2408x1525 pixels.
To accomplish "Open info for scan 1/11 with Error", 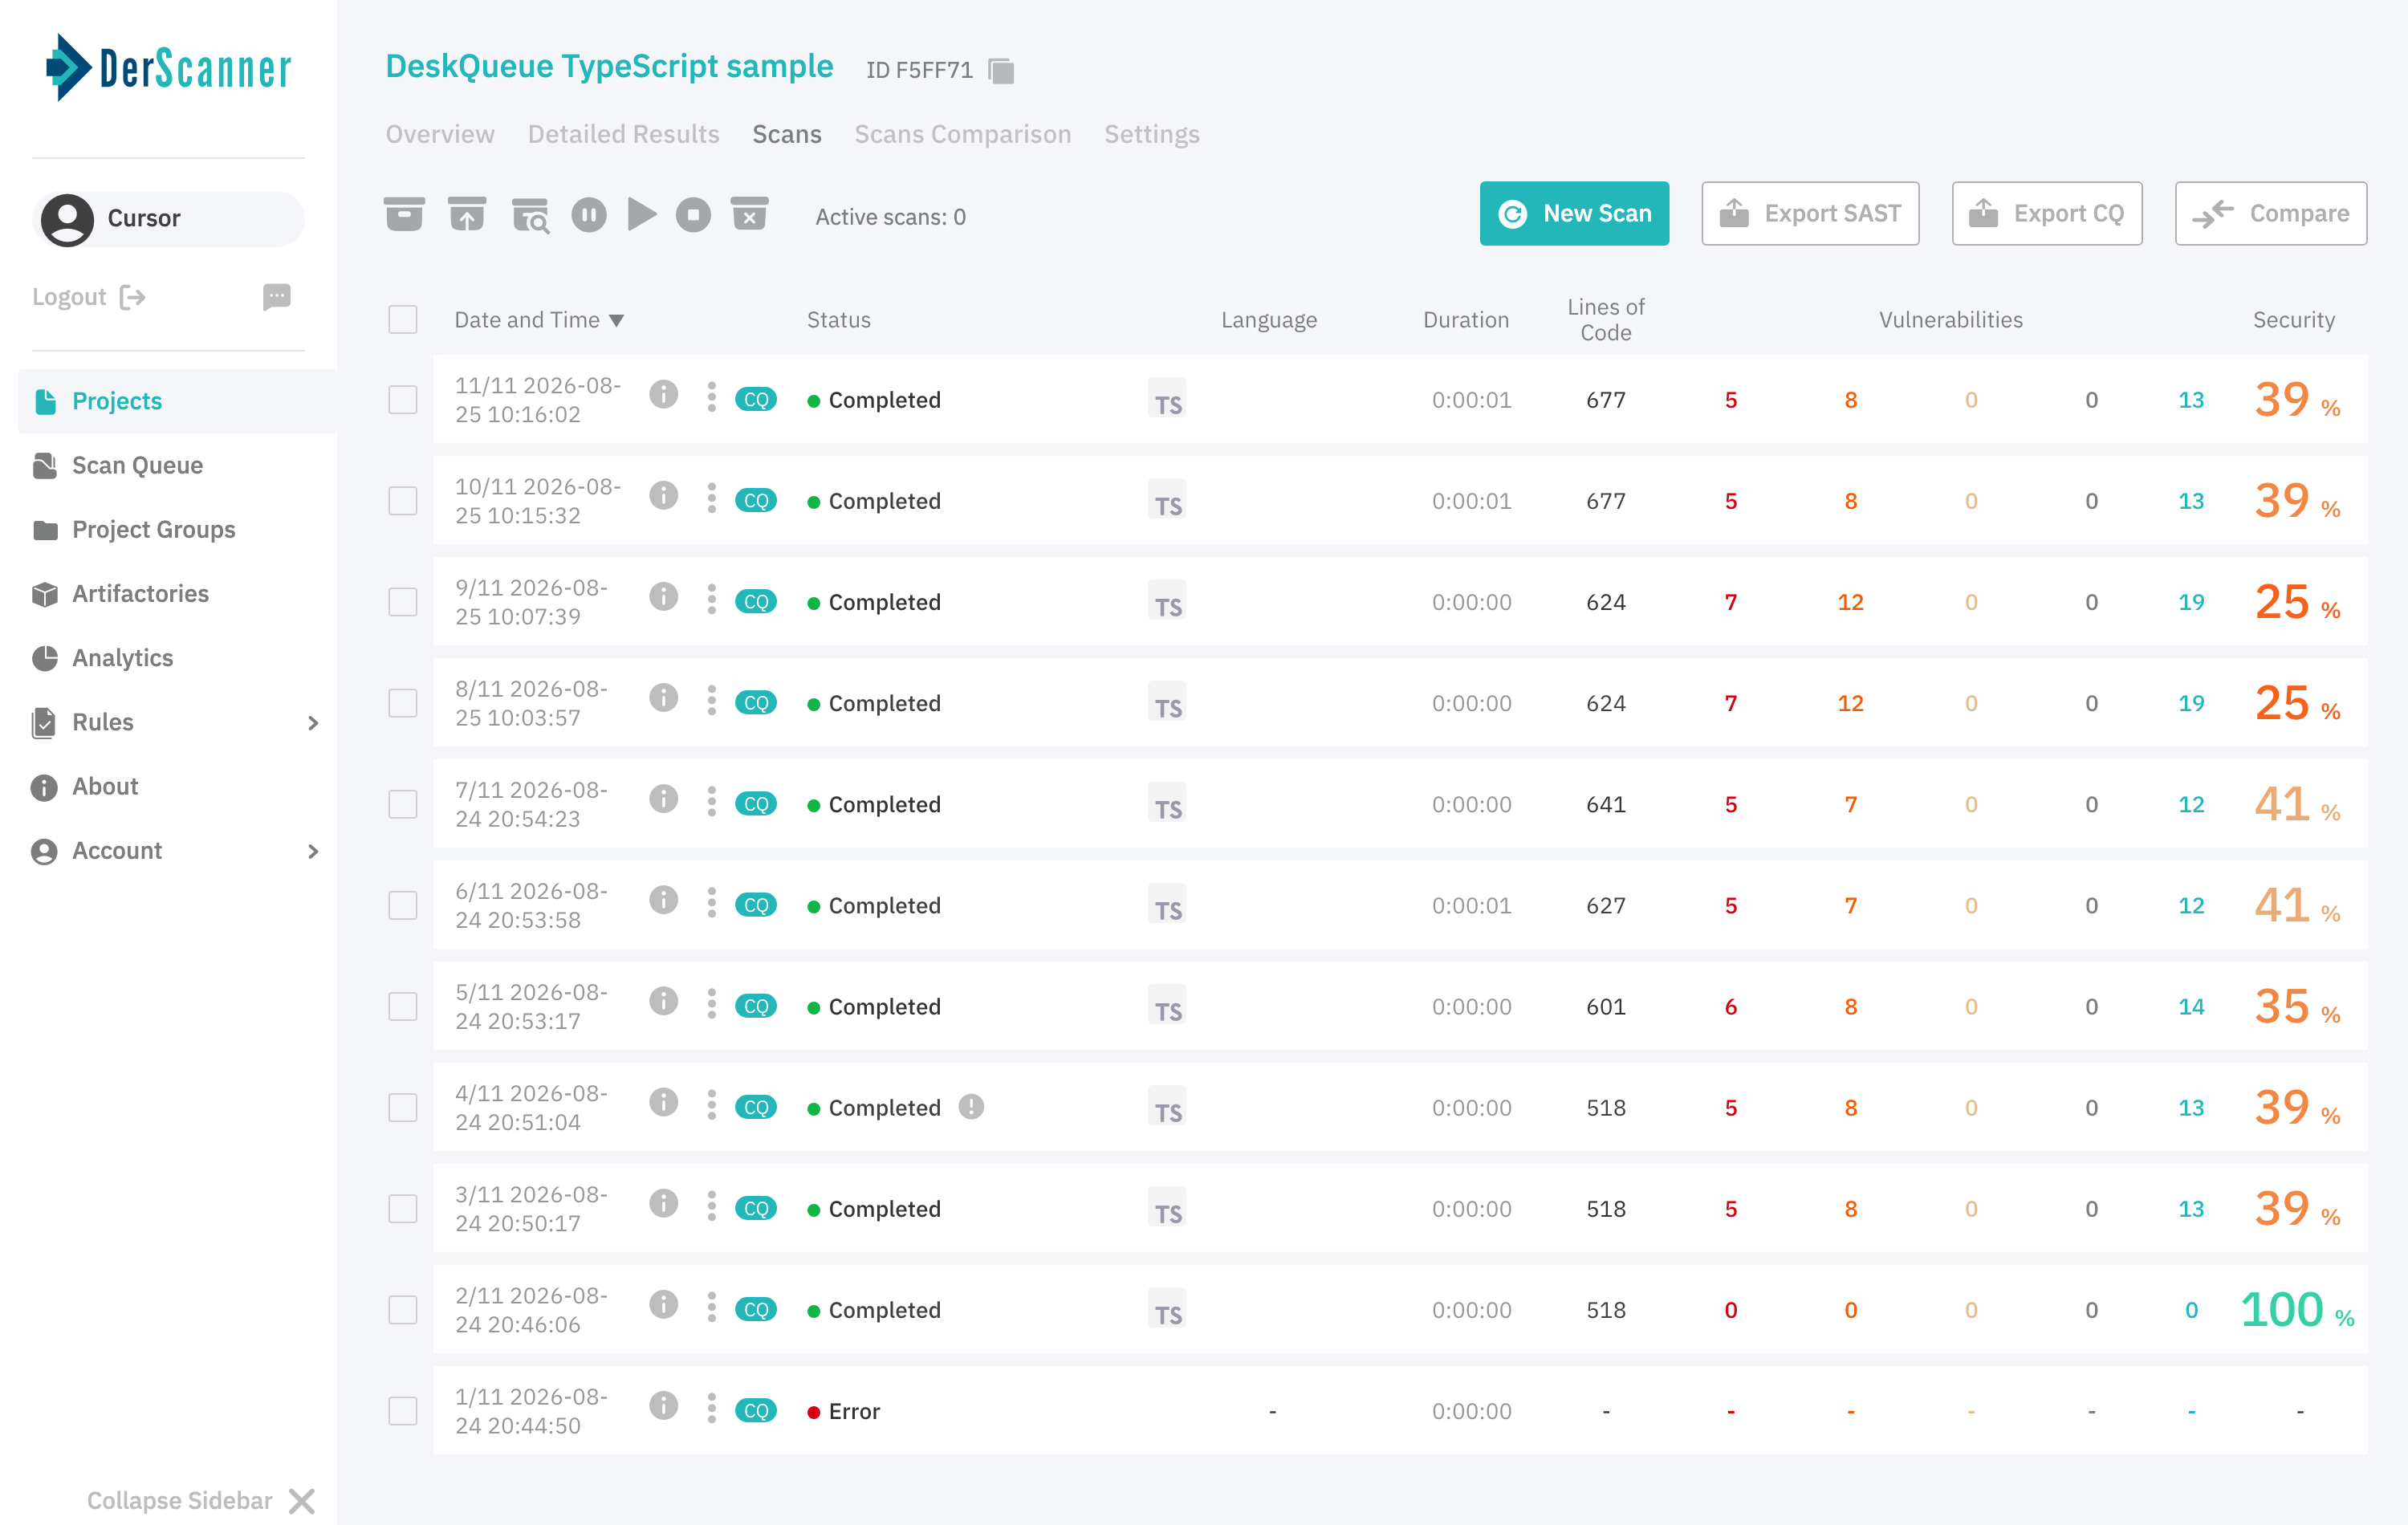I will click(663, 1406).
